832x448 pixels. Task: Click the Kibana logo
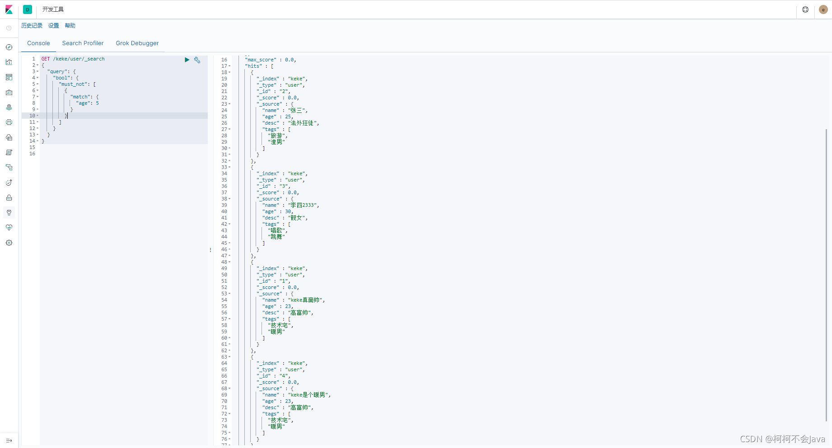9,9
